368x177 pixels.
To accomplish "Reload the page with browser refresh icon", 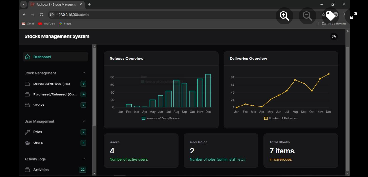I will [x=41, y=15].
